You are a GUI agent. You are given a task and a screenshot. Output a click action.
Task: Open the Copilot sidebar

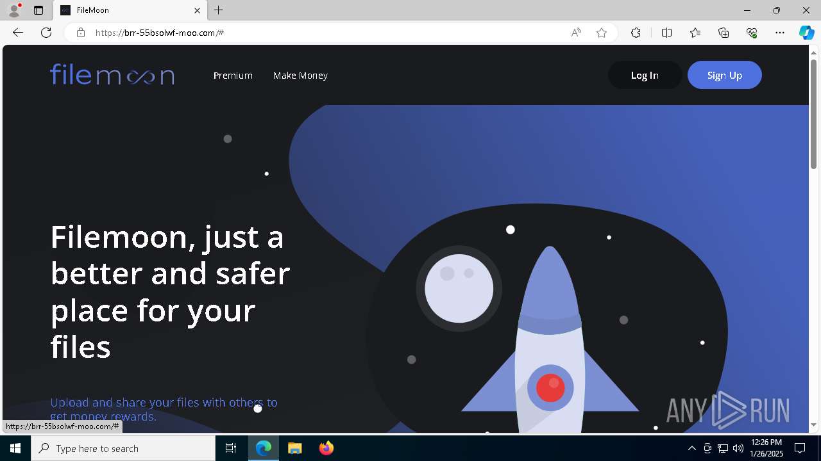tap(806, 33)
